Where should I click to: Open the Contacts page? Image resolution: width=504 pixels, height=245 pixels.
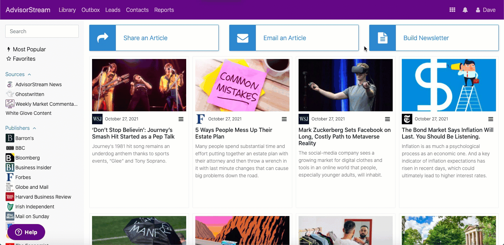pos(137,10)
